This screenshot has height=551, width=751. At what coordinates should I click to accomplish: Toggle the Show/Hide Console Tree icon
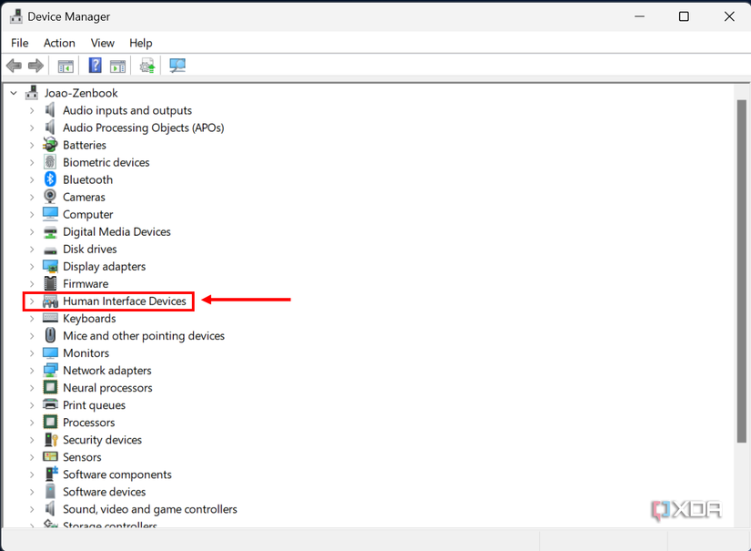65,65
